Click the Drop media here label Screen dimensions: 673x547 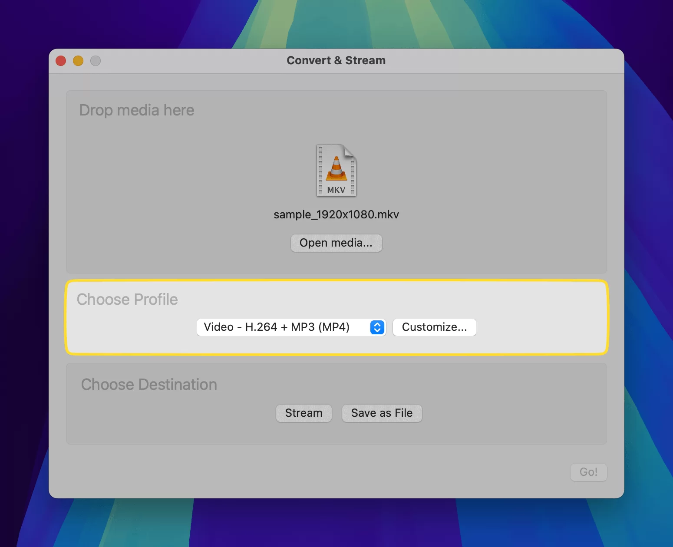pos(137,110)
